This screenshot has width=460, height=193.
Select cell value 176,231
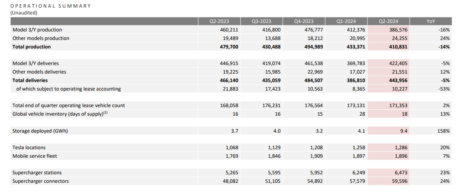point(271,105)
